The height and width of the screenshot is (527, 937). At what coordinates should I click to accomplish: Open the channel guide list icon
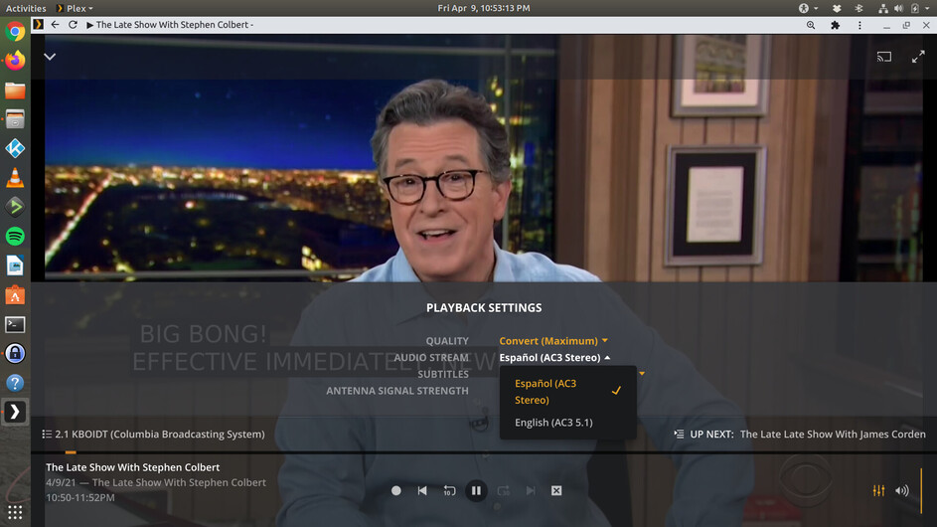pos(47,435)
